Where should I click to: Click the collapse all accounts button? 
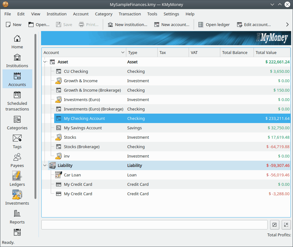tap(275, 225)
